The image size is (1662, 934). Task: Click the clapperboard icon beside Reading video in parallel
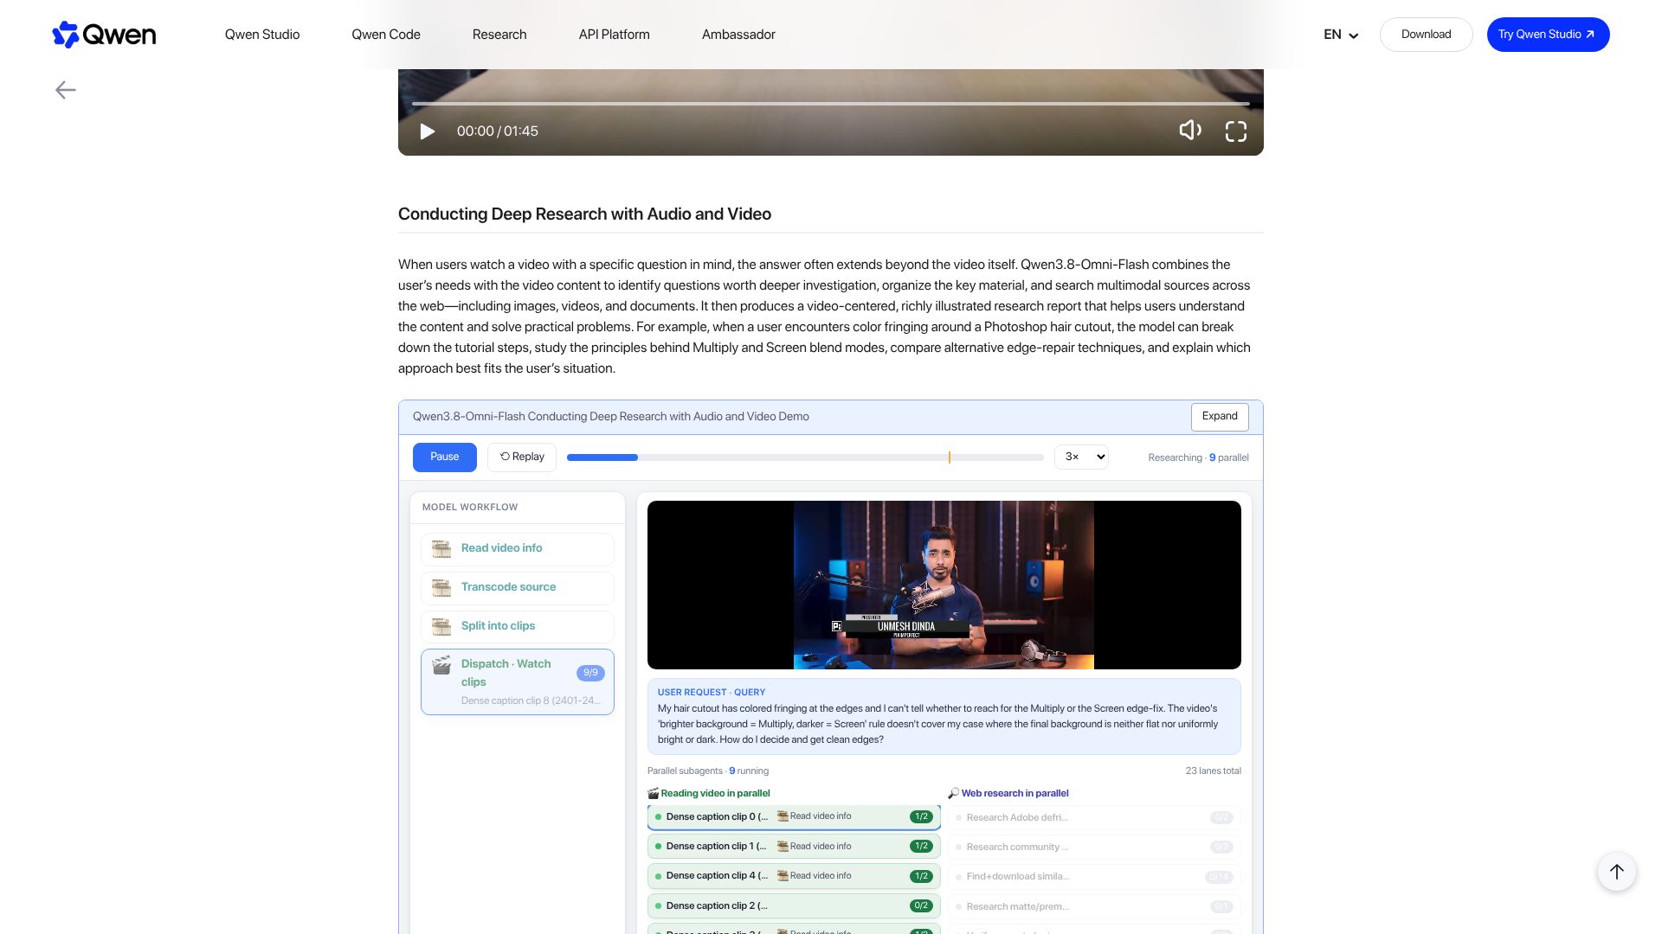653,793
